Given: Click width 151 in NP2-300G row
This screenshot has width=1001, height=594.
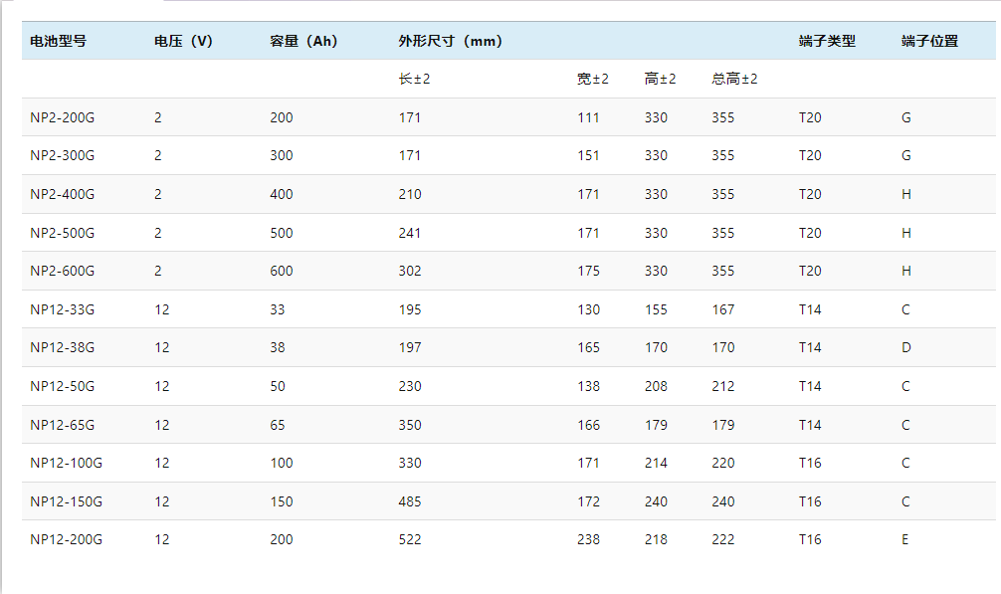Looking at the screenshot, I should [589, 155].
